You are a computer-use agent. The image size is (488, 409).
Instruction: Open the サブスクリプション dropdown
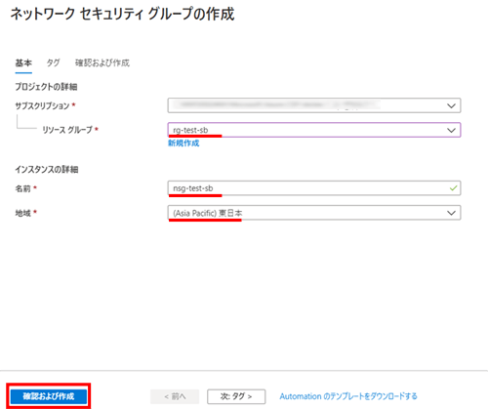[314, 105]
